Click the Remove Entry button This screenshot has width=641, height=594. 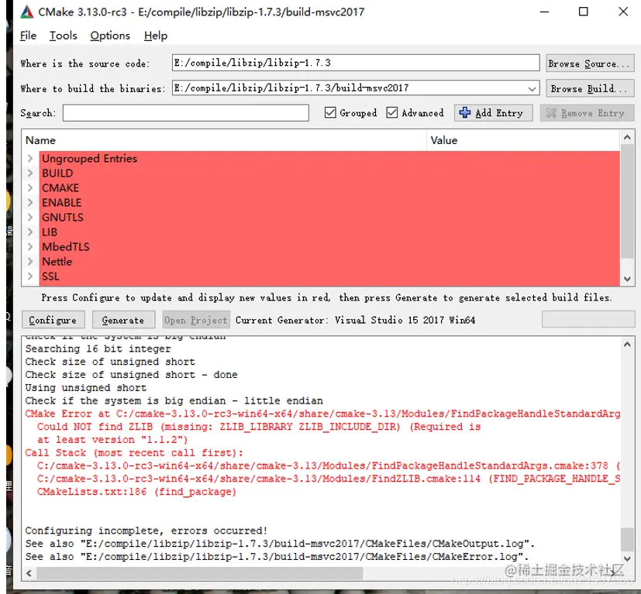[587, 113]
